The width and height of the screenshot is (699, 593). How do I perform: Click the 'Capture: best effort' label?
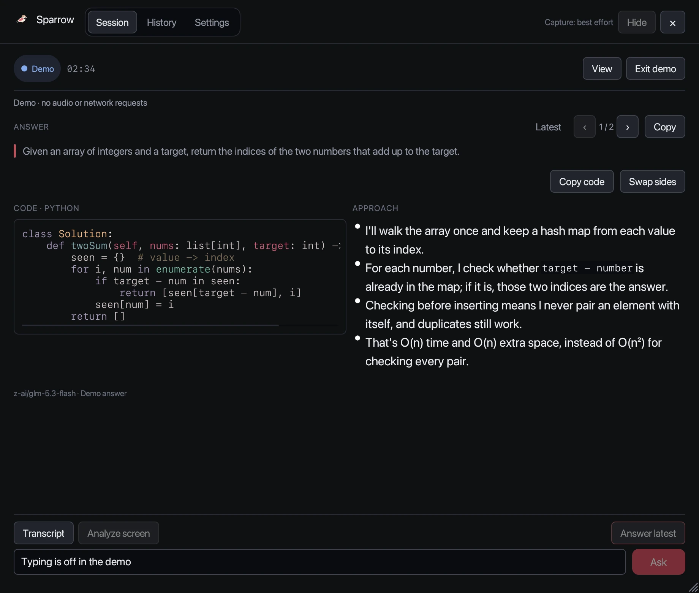click(x=579, y=22)
